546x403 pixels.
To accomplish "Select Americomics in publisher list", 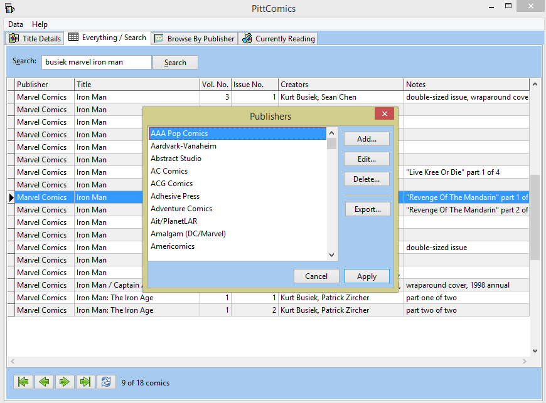I will coord(237,246).
